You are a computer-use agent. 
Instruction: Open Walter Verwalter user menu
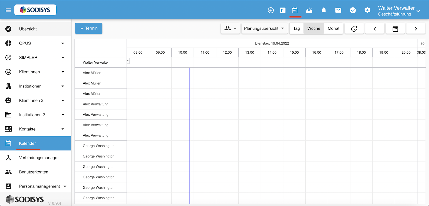point(399,11)
